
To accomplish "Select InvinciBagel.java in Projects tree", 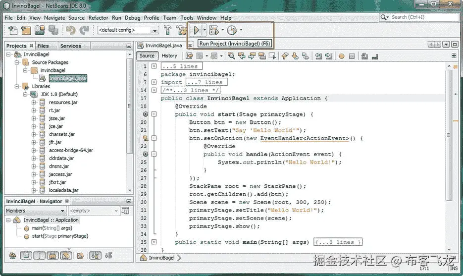I will coord(68,78).
